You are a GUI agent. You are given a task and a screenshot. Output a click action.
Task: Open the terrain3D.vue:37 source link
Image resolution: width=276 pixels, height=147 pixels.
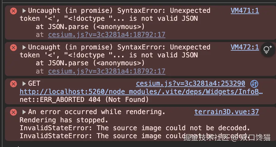[x=227, y=112]
